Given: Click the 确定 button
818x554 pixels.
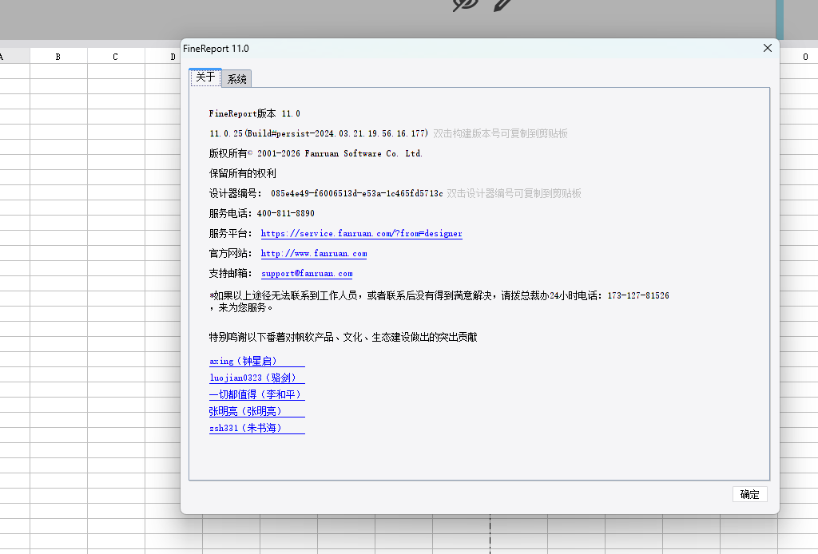Looking at the screenshot, I should [x=749, y=494].
